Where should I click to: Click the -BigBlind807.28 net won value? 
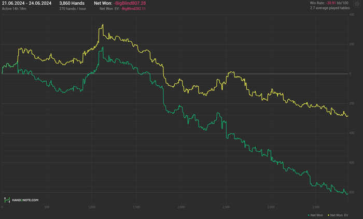pyautogui.click(x=130, y=3)
